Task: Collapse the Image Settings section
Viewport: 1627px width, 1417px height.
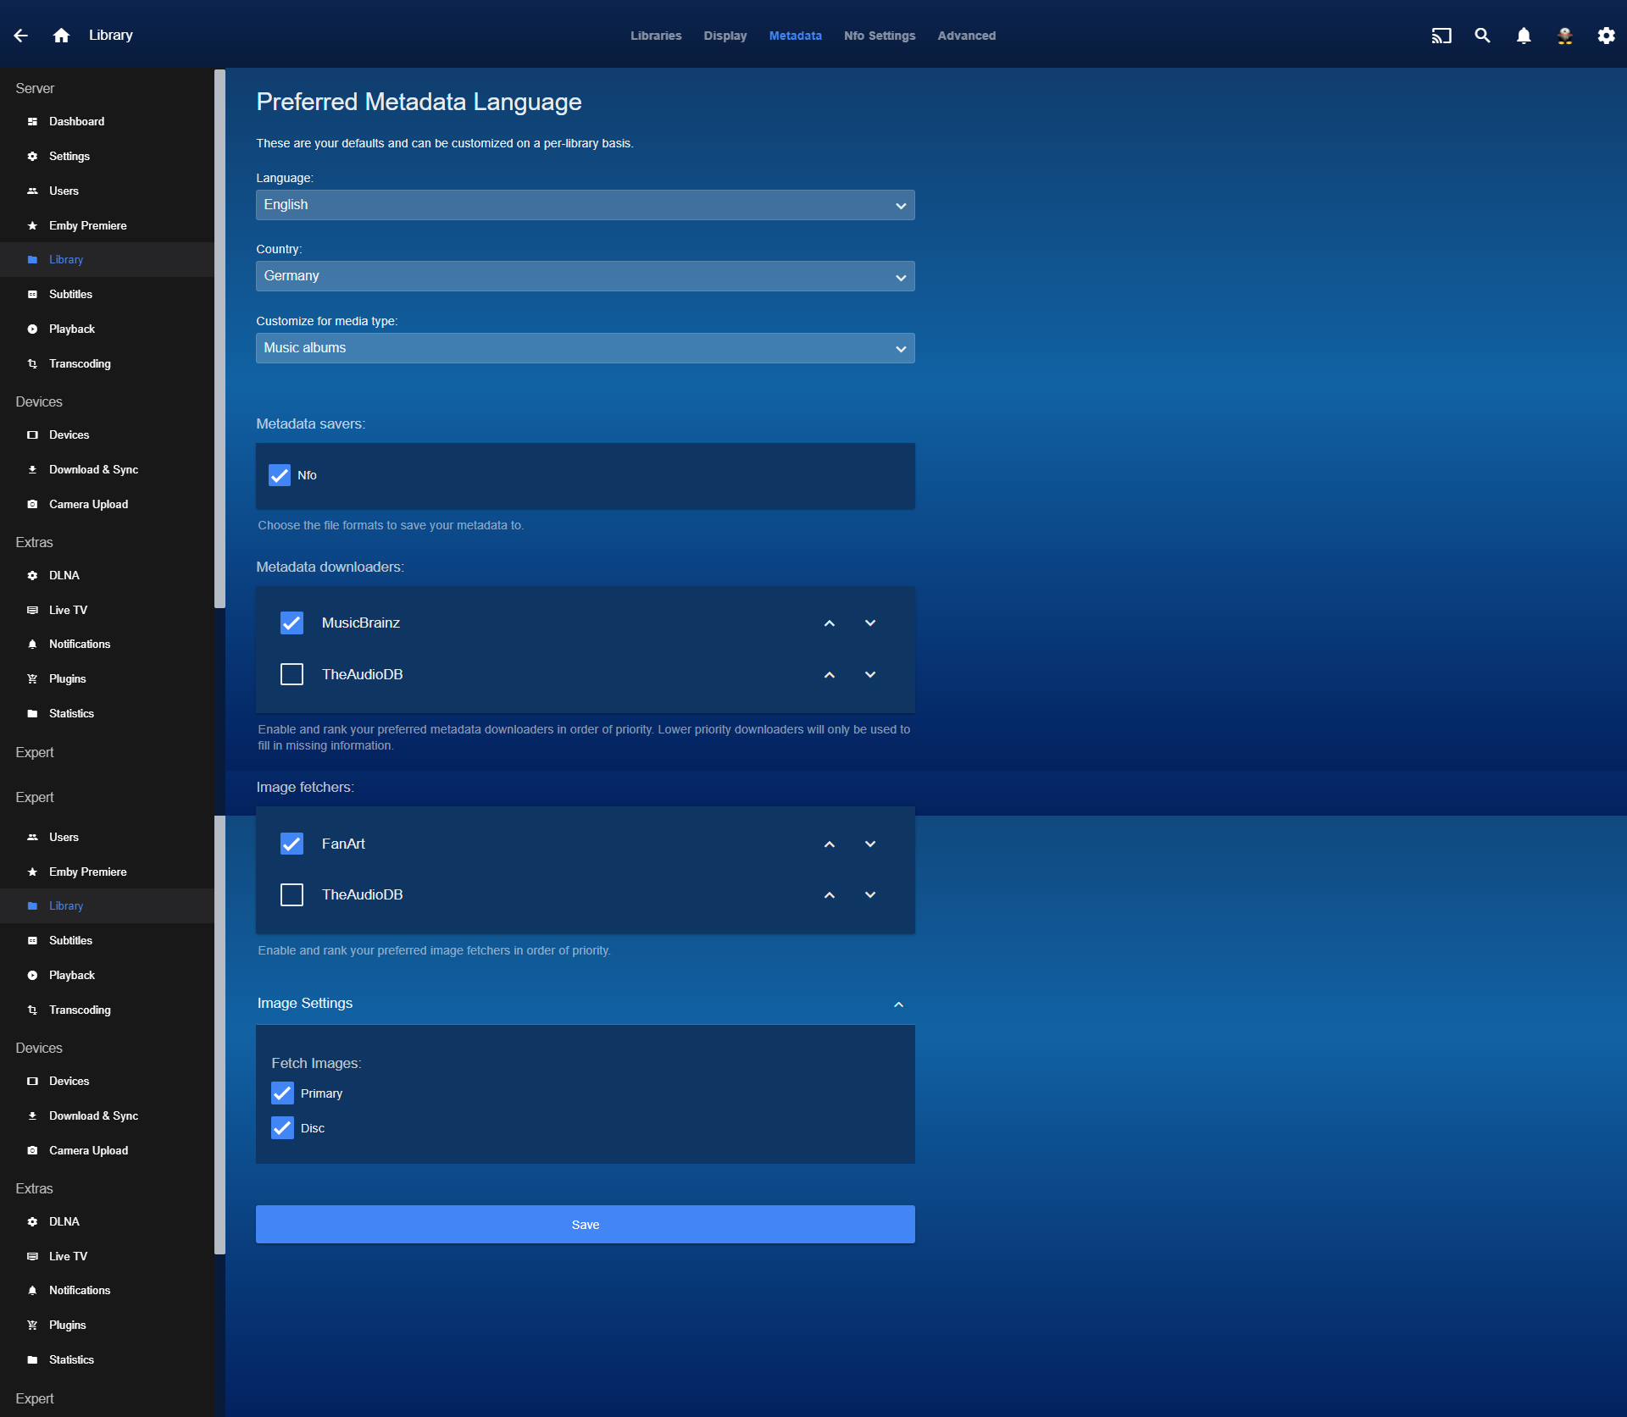Action: [x=585, y=1005]
